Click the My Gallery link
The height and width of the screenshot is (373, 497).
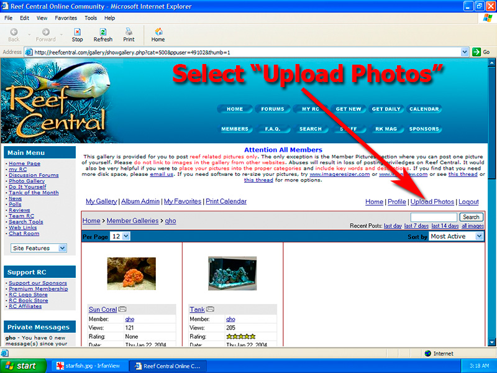101,201
